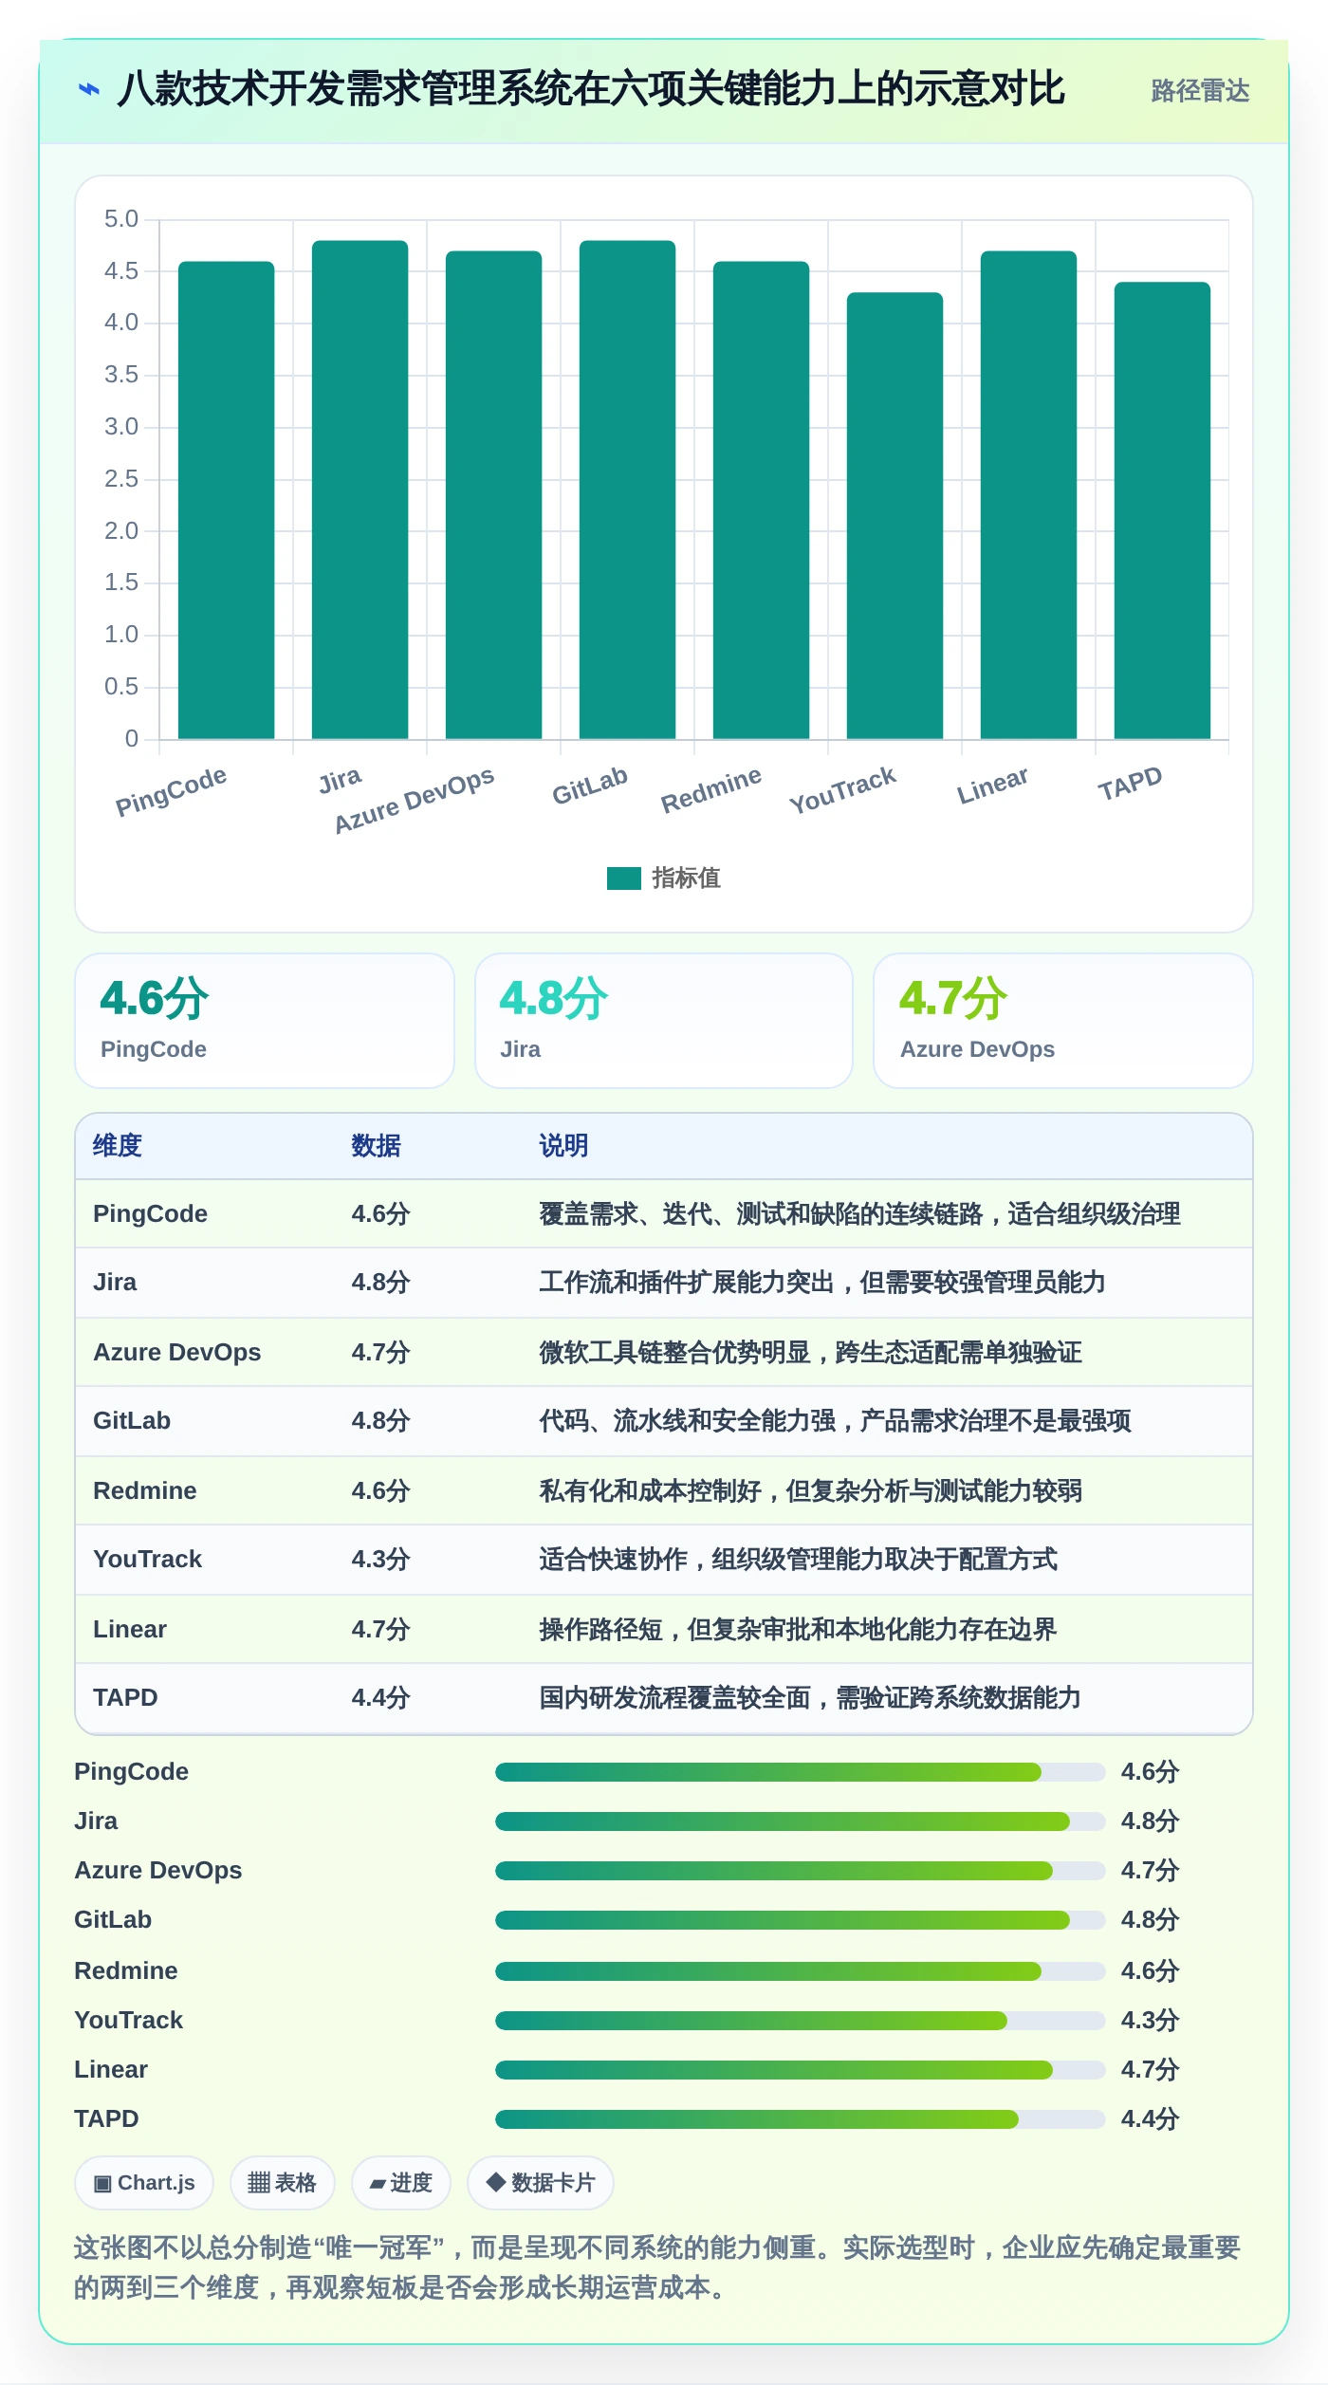Click the footer note starting 这张图不以总分
1328x2385 pixels.
tap(657, 2267)
